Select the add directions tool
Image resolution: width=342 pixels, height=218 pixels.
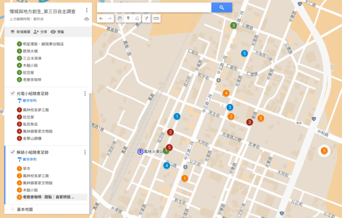coord(147,19)
